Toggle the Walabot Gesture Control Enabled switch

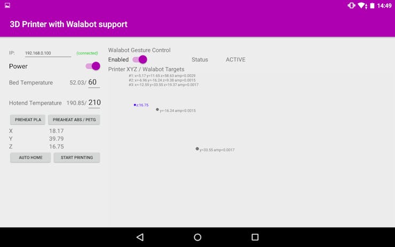pos(140,59)
